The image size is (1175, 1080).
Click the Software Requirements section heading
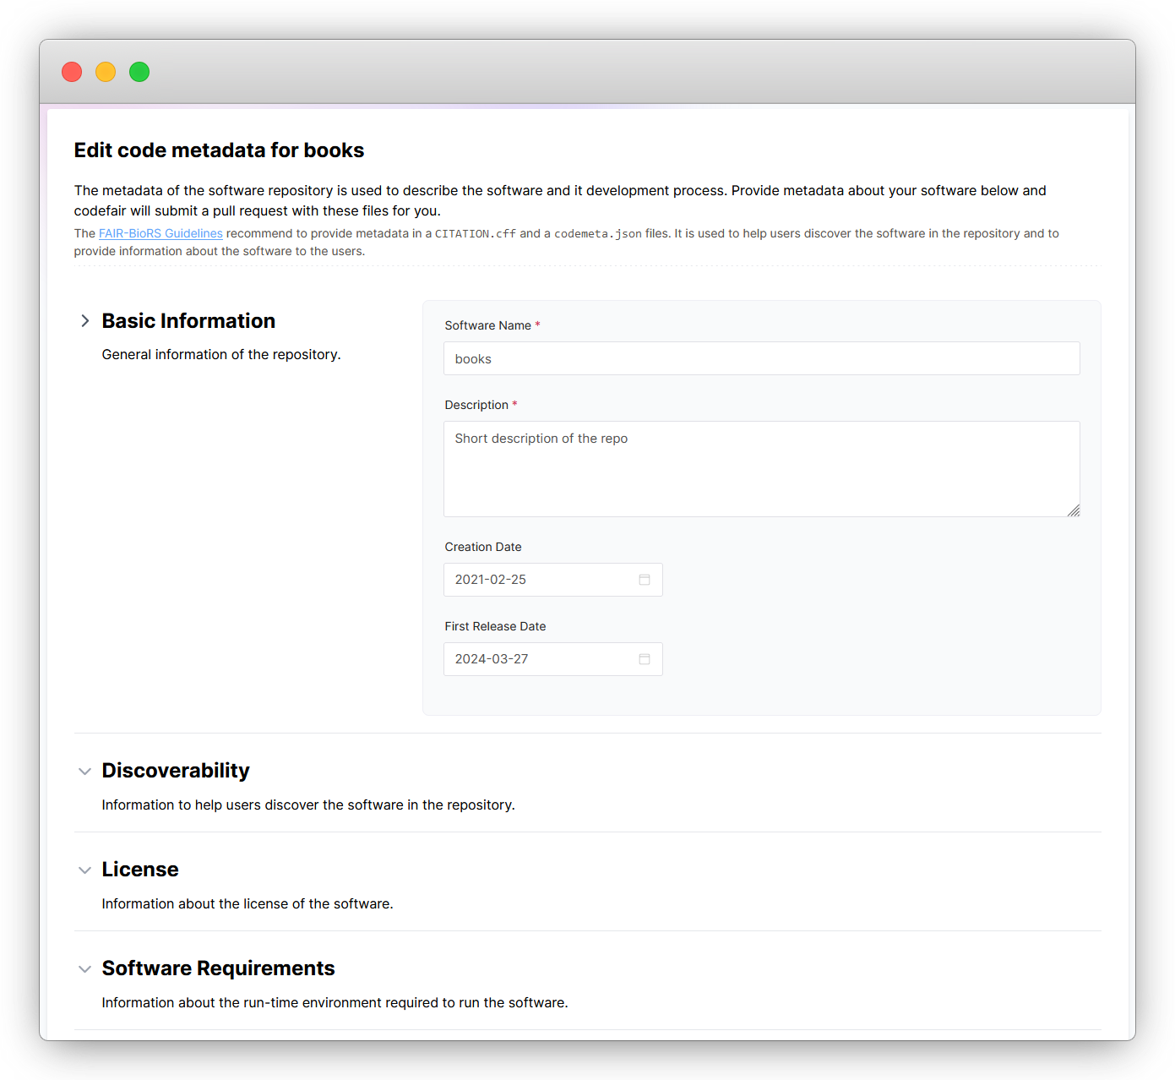[x=218, y=968]
